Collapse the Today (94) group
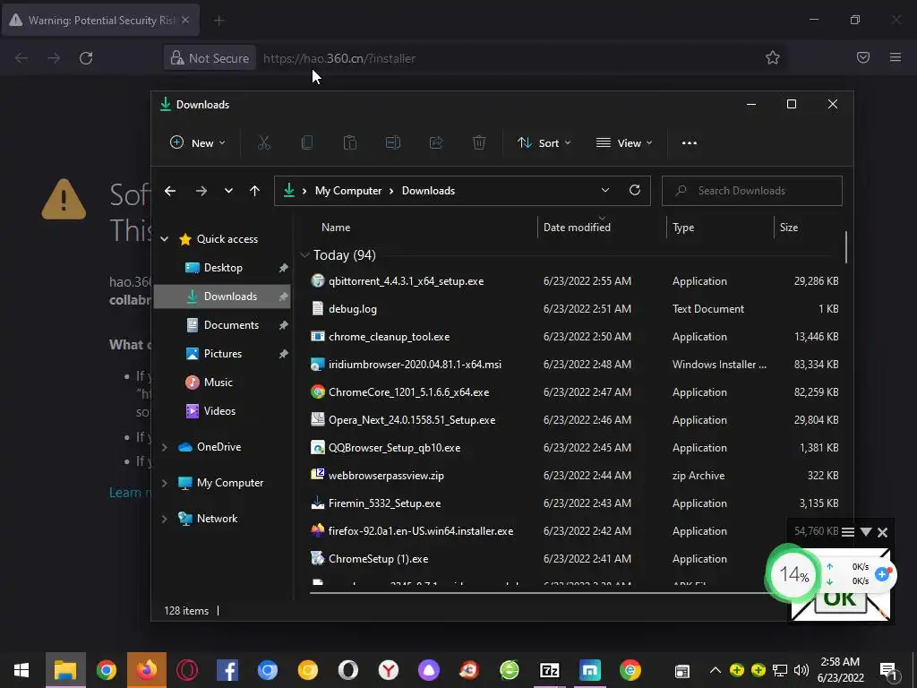 [x=304, y=255]
